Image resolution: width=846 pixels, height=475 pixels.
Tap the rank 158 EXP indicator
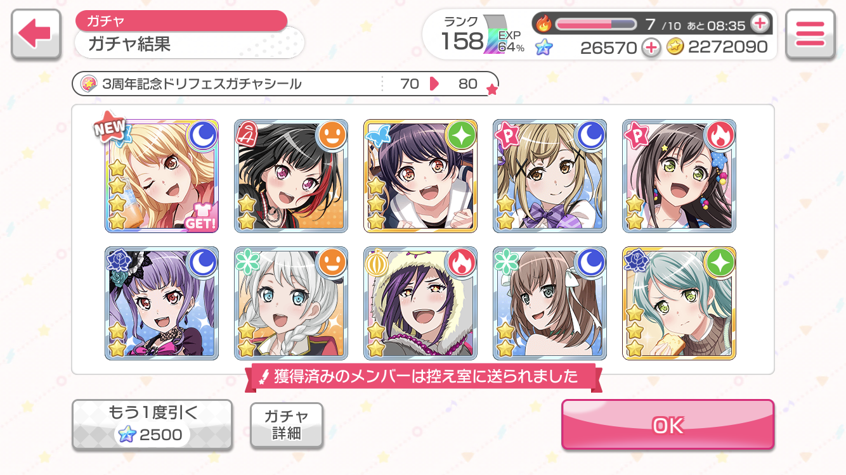click(x=482, y=35)
